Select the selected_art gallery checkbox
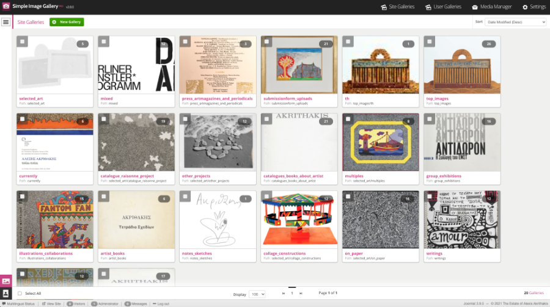 [23, 42]
